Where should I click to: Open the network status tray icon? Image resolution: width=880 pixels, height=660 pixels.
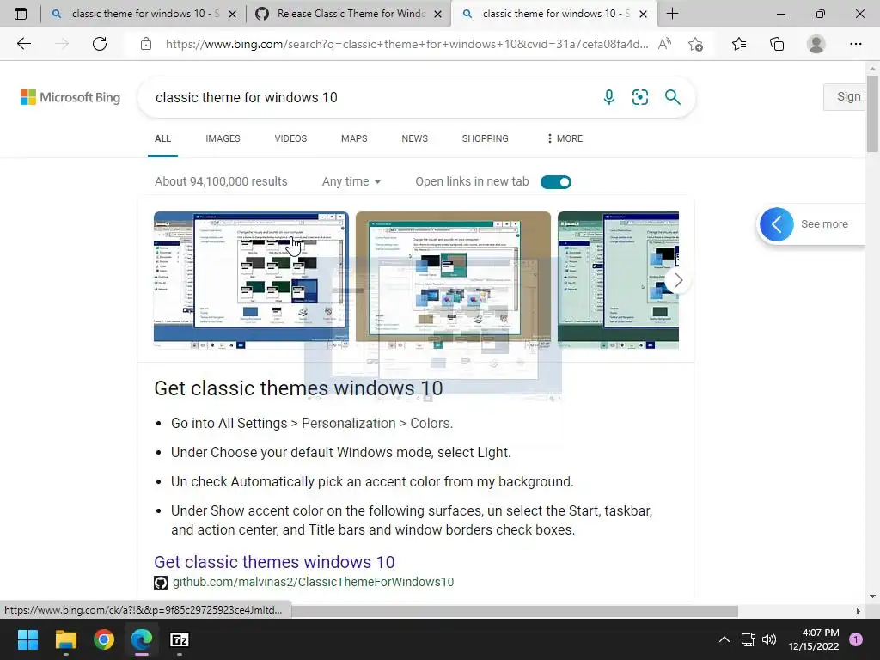click(x=748, y=639)
